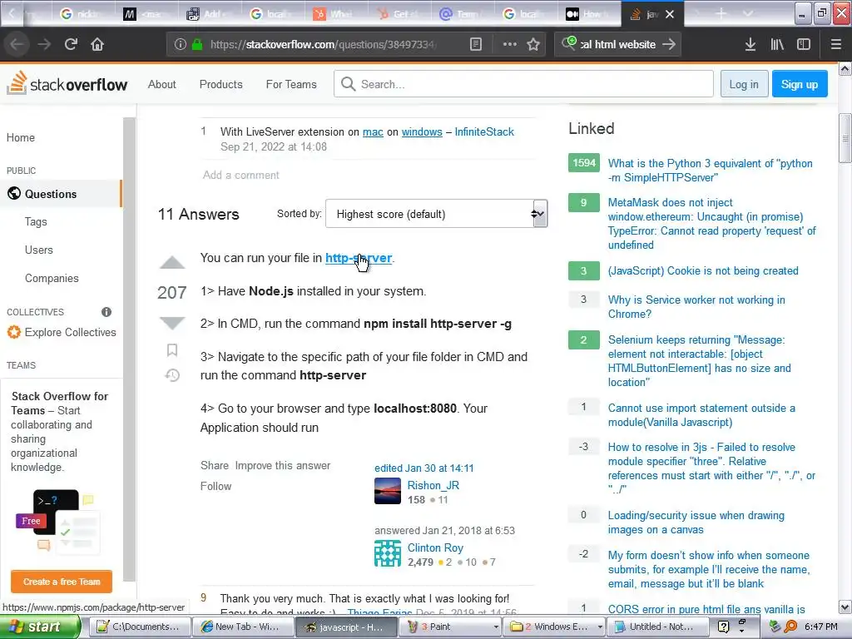Open the Products menu
The height and width of the screenshot is (639, 852).
coord(220,84)
